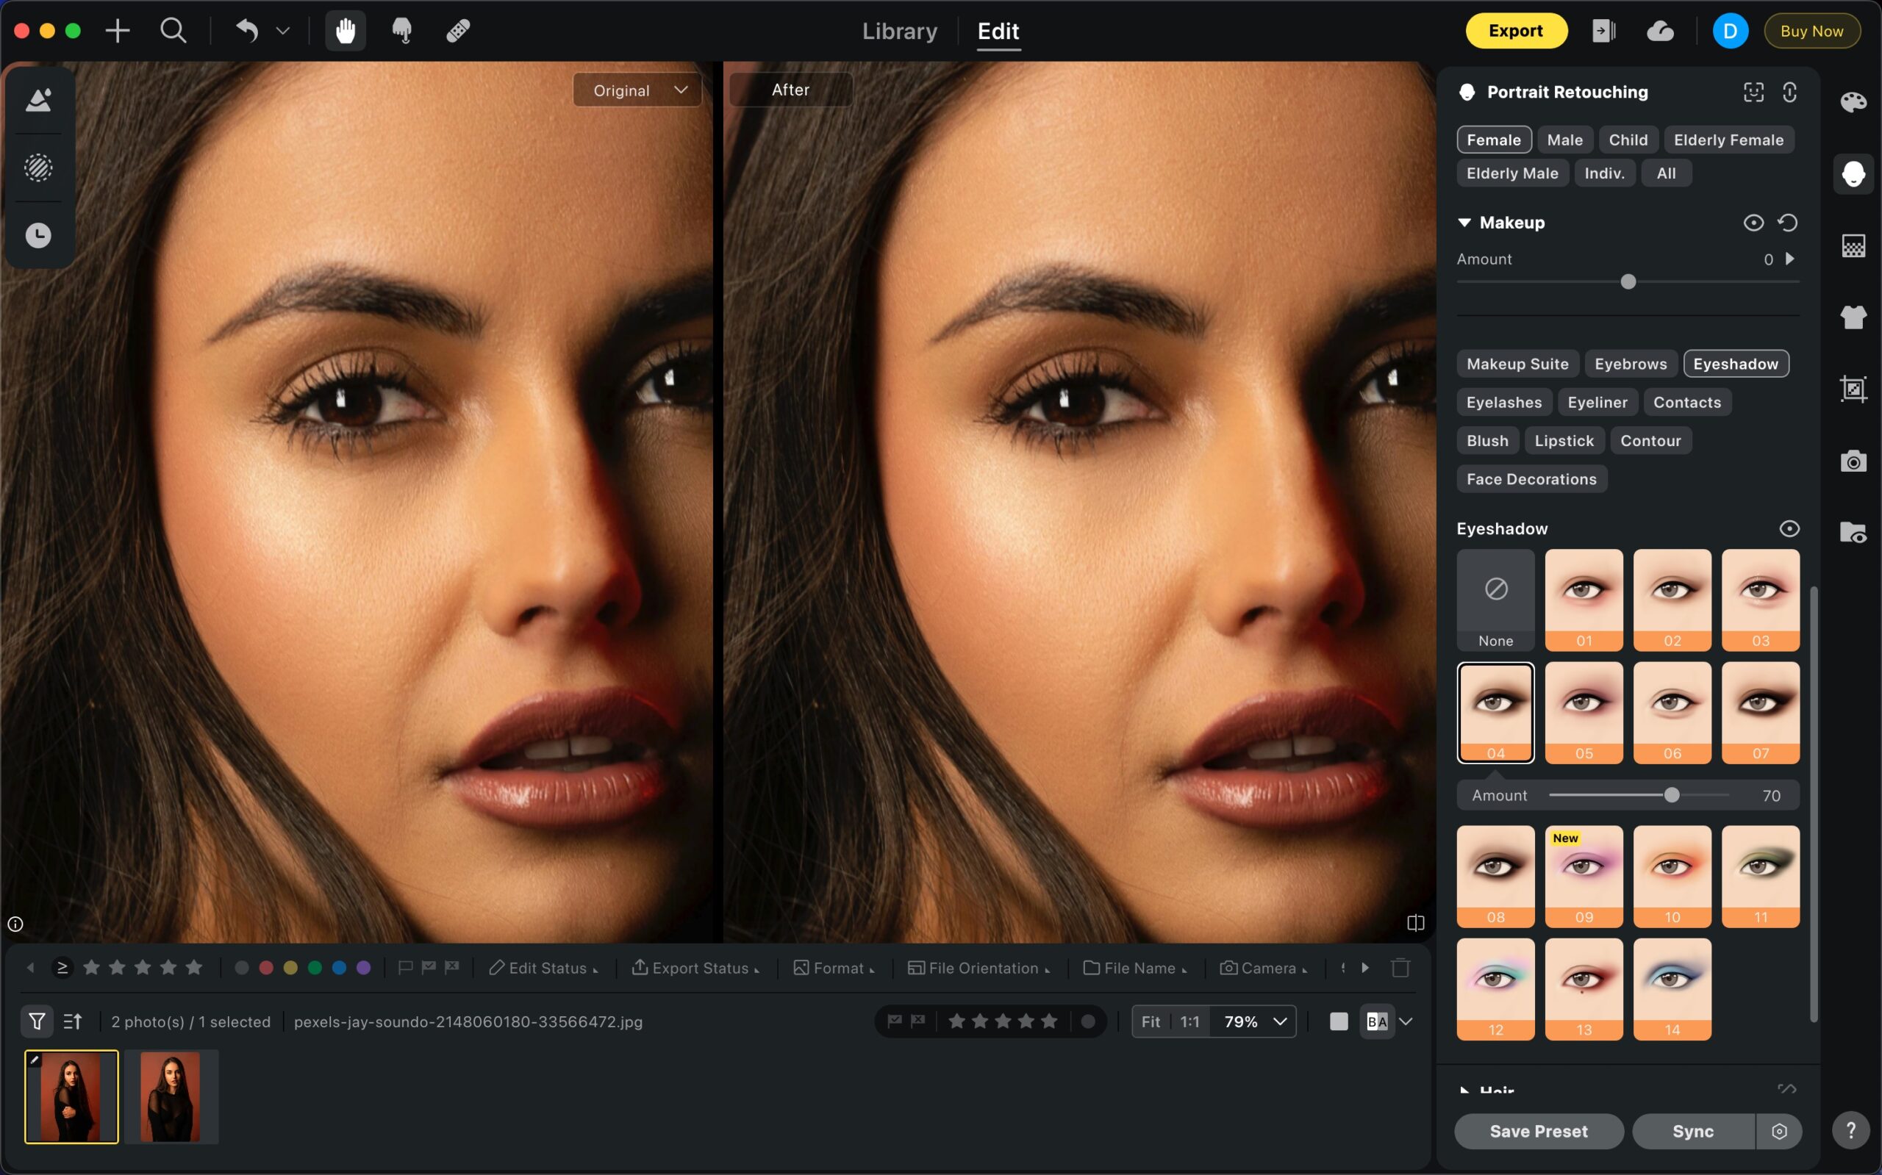Click the filter funnel icon

pyautogui.click(x=37, y=1021)
